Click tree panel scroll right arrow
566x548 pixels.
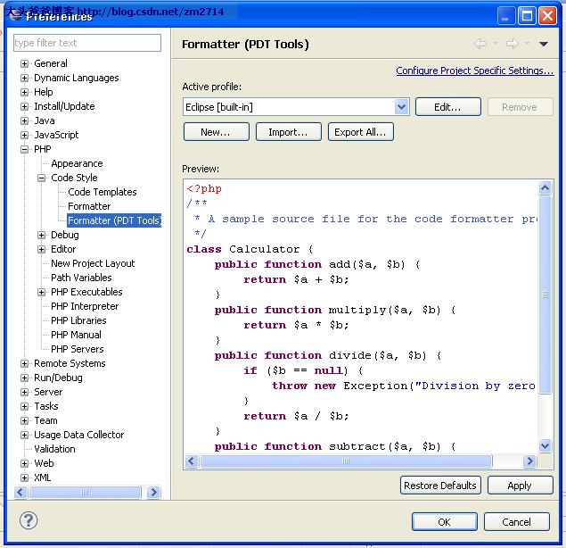[x=153, y=493]
